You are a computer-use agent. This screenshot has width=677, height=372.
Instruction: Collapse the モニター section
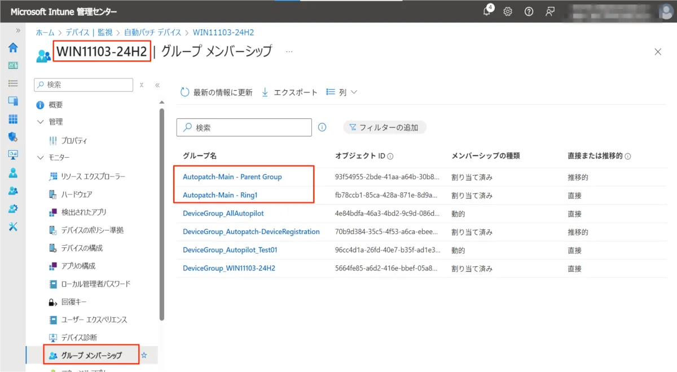pos(40,157)
